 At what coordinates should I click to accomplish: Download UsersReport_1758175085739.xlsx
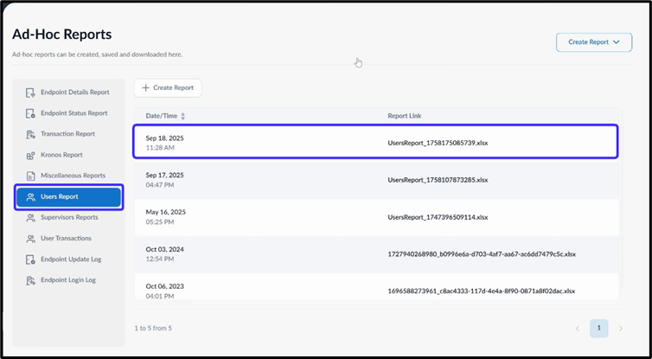438,143
